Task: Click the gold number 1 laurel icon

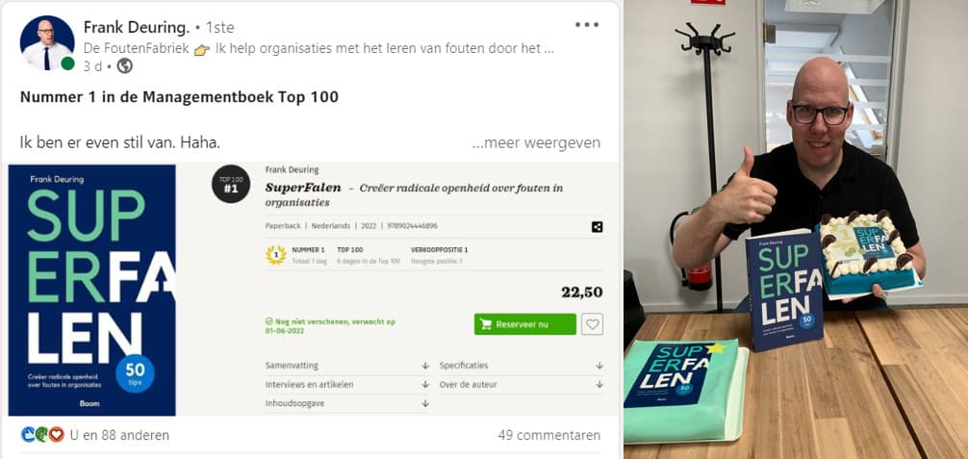Action: point(275,255)
